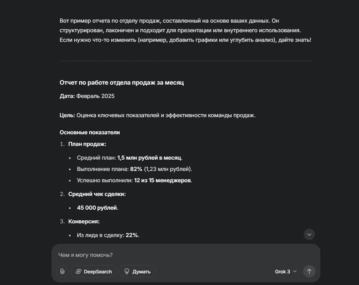Tap the send arrow in the input bar
The image size is (359, 285).
tap(309, 271)
